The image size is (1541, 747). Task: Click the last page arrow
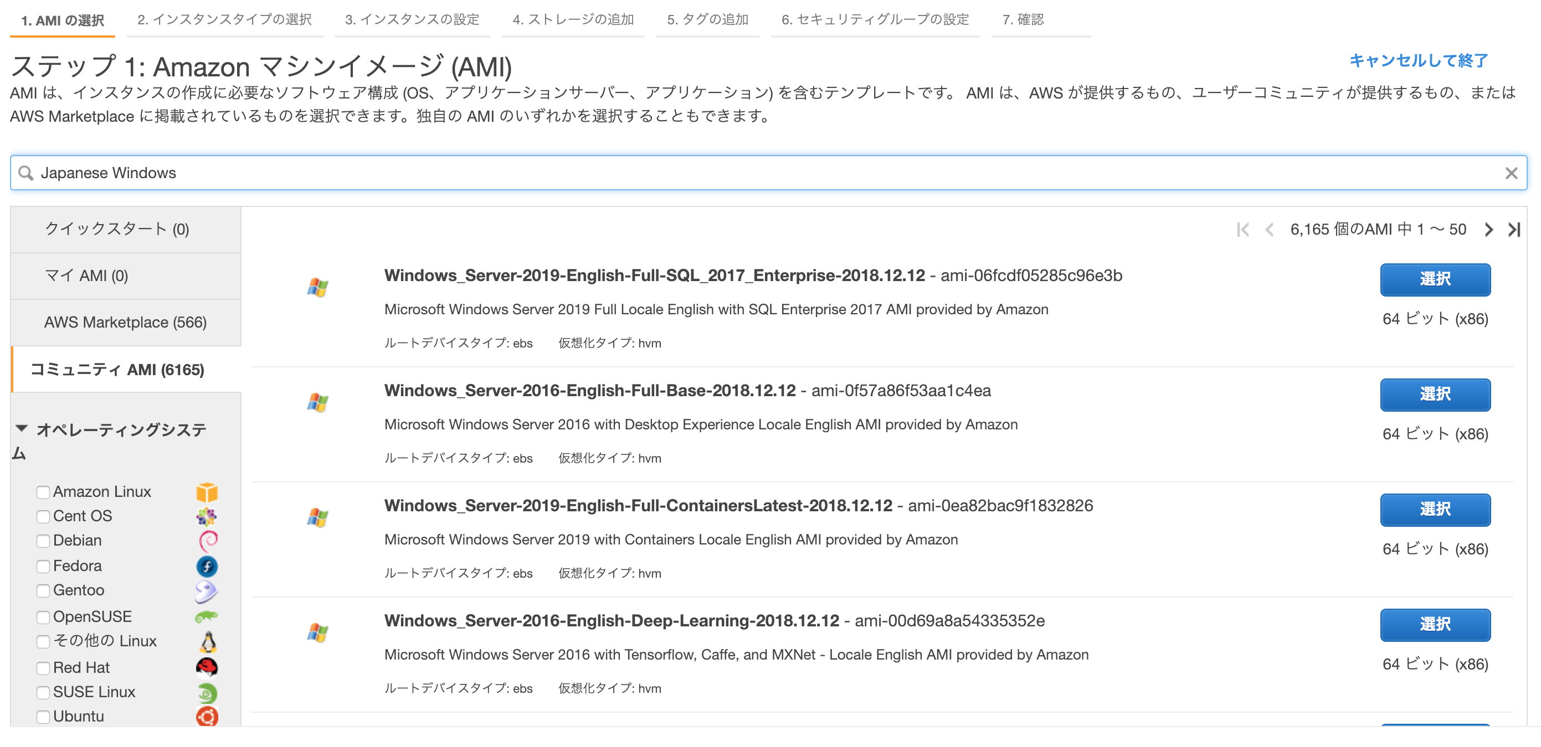[1514, 229]
